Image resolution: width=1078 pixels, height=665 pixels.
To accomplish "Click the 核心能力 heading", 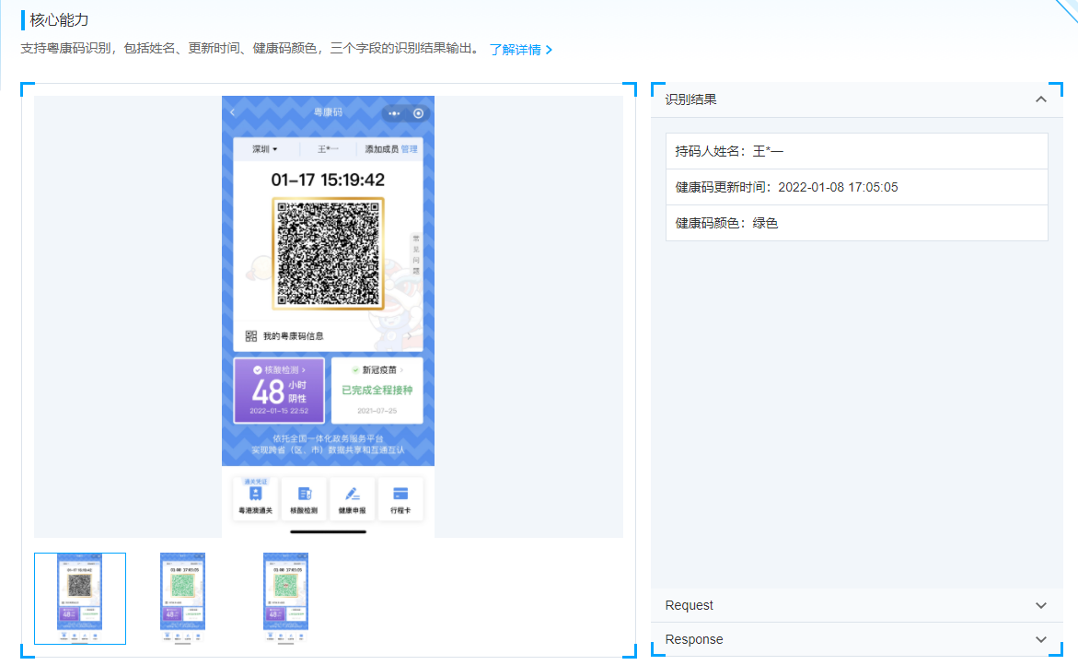I will click(x=59, y=20).
